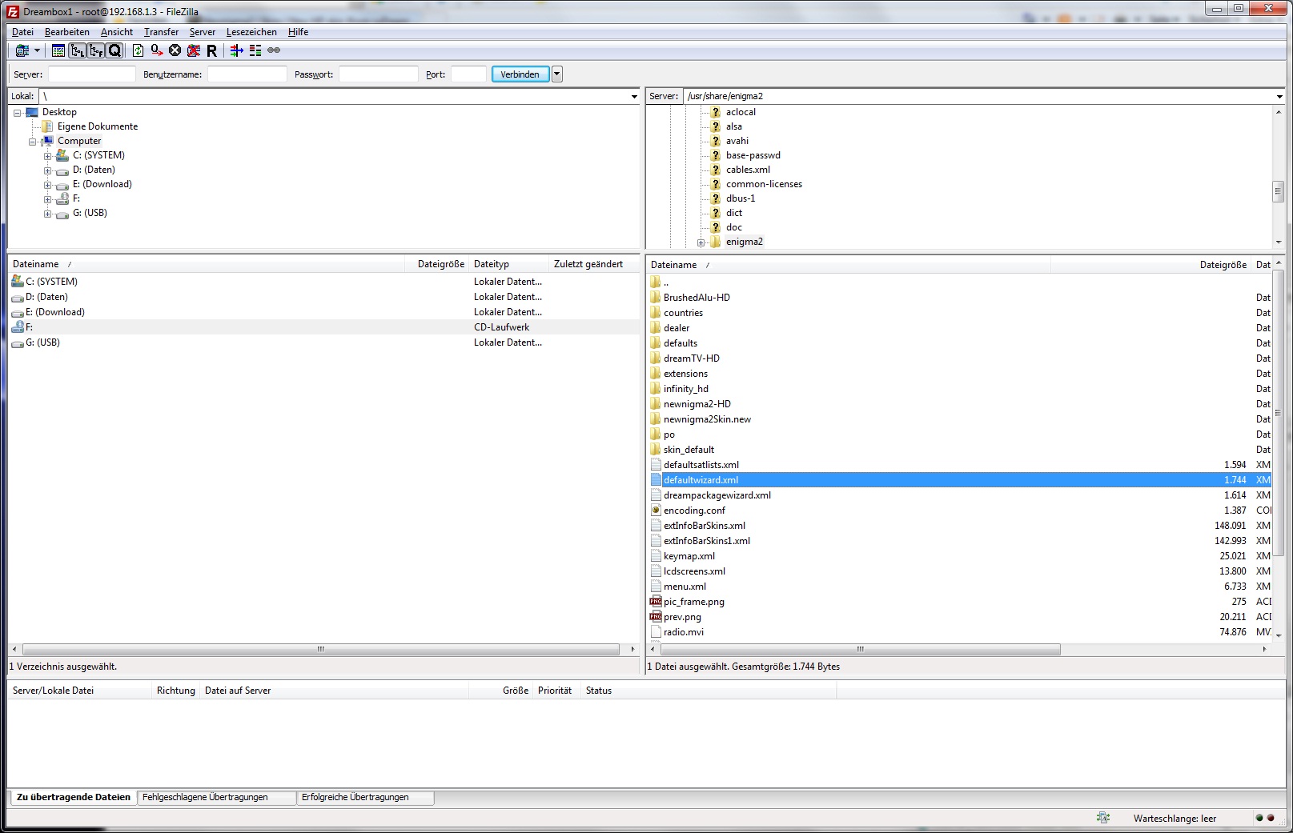Toggle synchronized browsing icon

(x=274, y=50)
